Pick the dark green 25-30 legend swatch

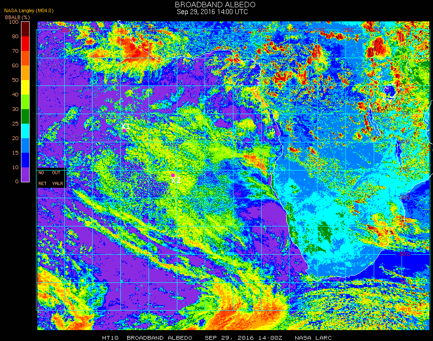26,116
